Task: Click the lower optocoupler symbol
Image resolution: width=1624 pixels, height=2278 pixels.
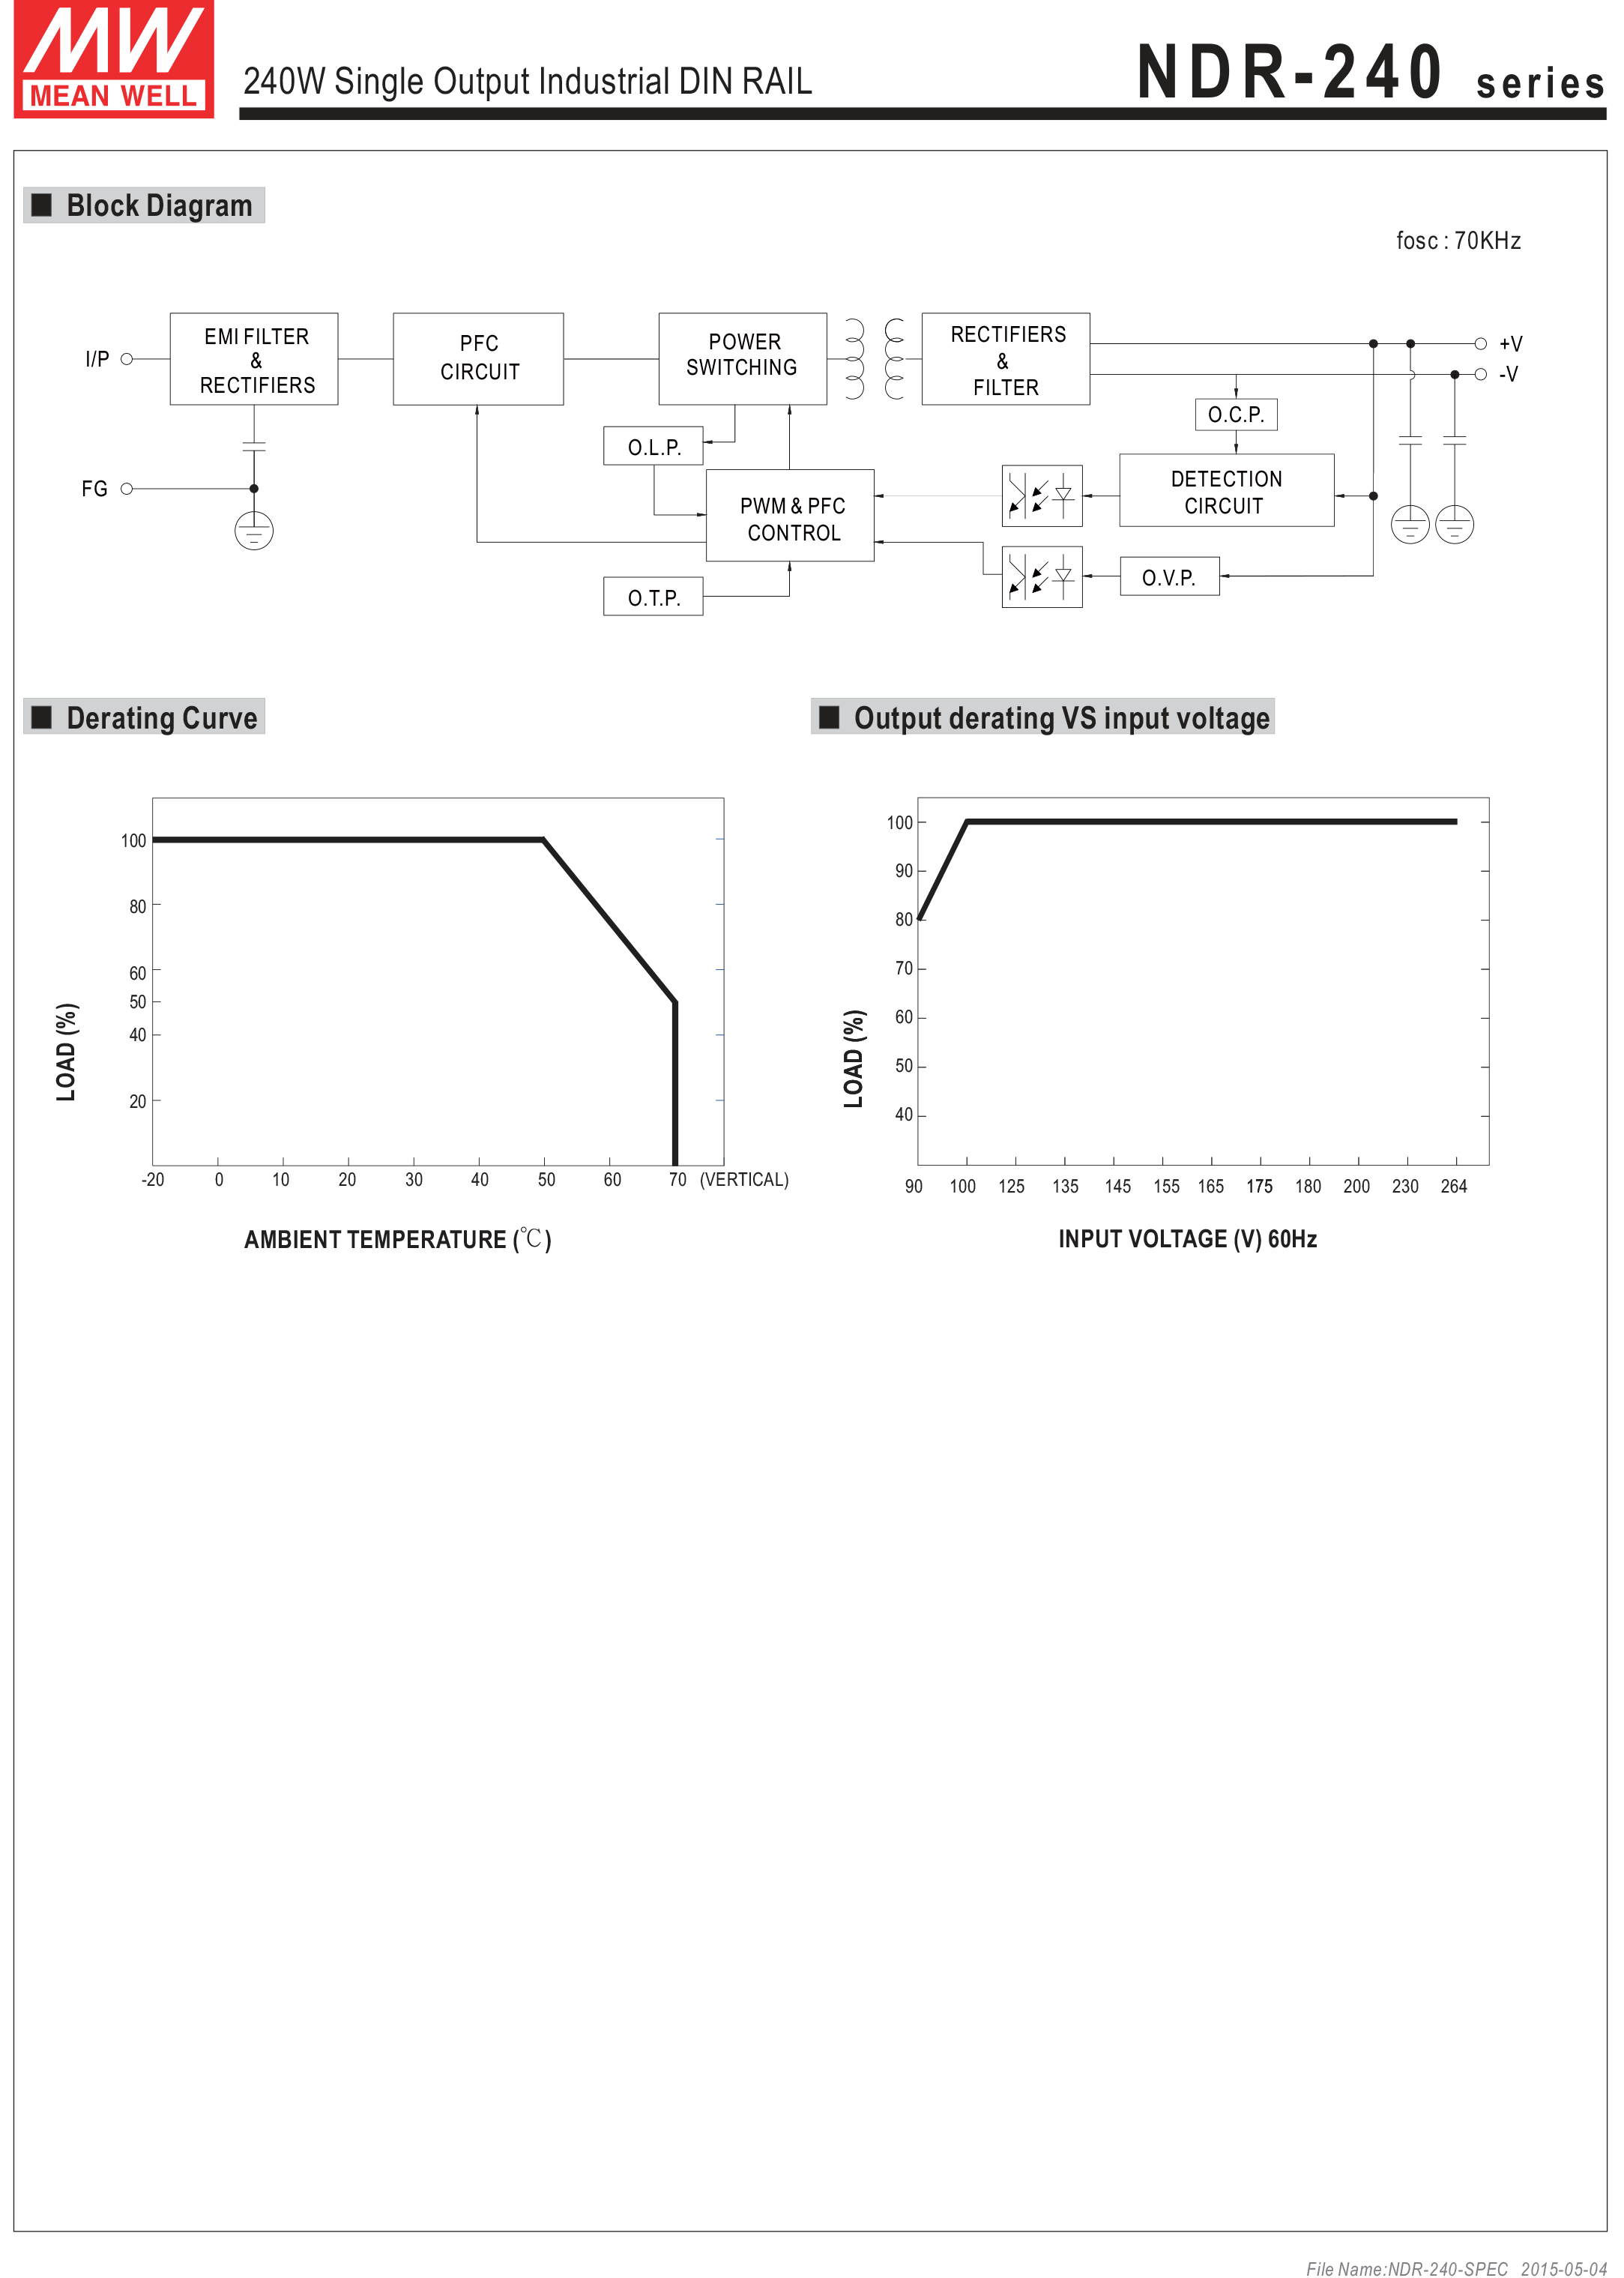Action: pos(1042,577)
